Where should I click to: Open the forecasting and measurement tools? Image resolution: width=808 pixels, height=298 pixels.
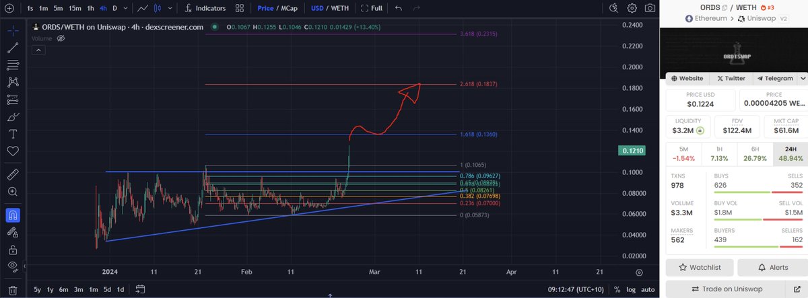point(13,100)
